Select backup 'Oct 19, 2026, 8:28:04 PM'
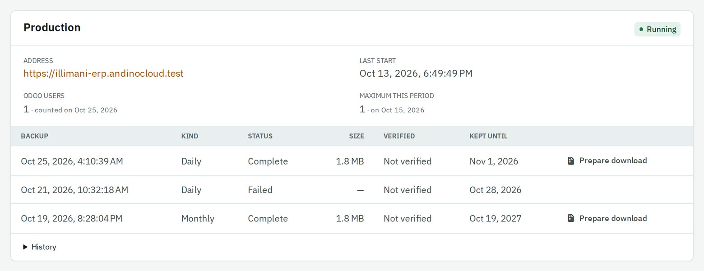704x271 pixels. coord(71,219)
